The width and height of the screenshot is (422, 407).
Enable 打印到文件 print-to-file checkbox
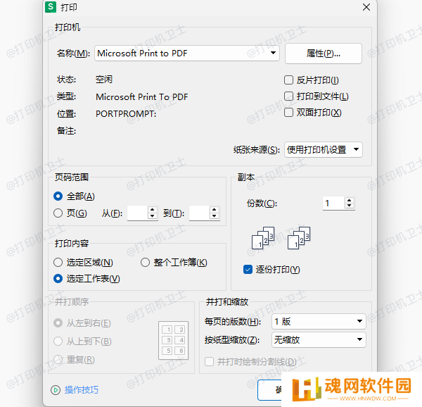[x=288, y=96]
